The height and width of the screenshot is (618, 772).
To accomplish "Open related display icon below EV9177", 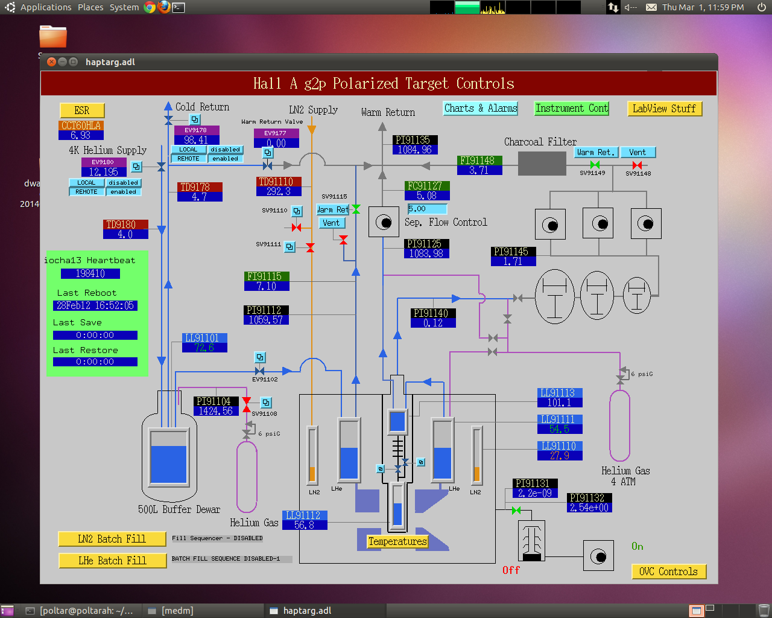I will [x=268, y=153].
